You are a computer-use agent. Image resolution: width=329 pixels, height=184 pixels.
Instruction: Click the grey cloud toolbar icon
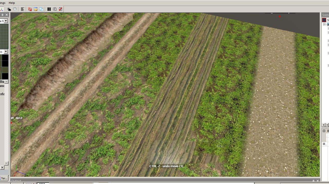pos(15,9)
